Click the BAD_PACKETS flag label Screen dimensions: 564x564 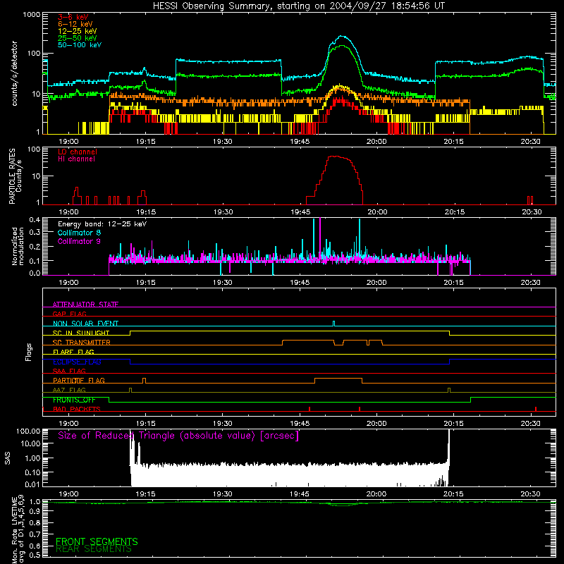(x=77, y=409)
